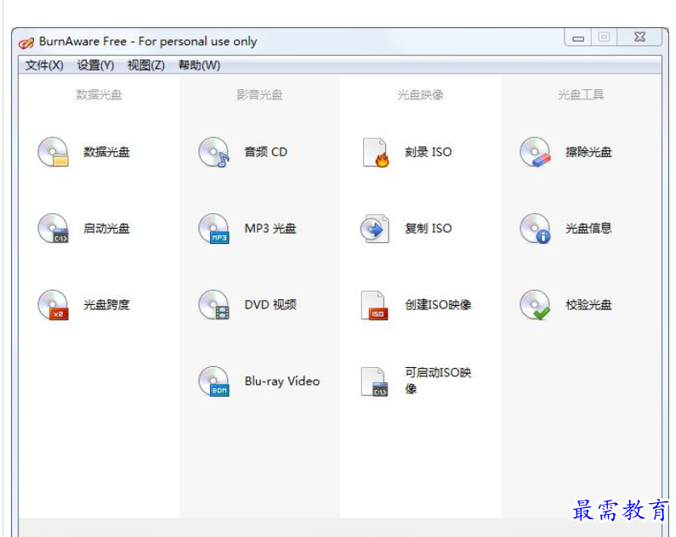Show the 光盘信息 label
Screen dimensions: 676x537
point(588,229)
